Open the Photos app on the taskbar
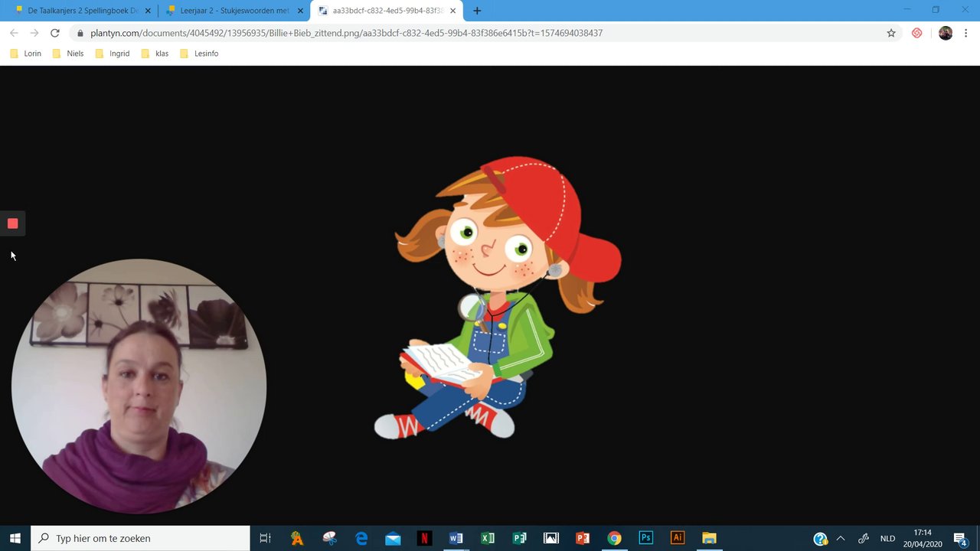980x551 pixels. (550, 538)
